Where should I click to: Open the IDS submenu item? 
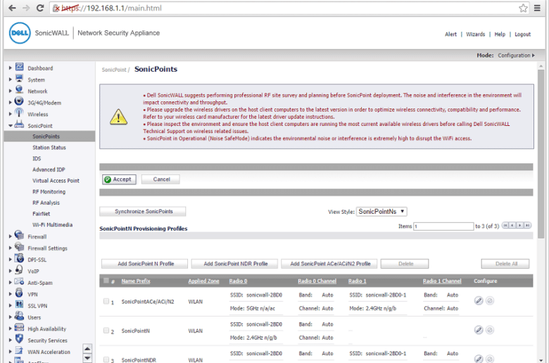click(x=37, y=158)
